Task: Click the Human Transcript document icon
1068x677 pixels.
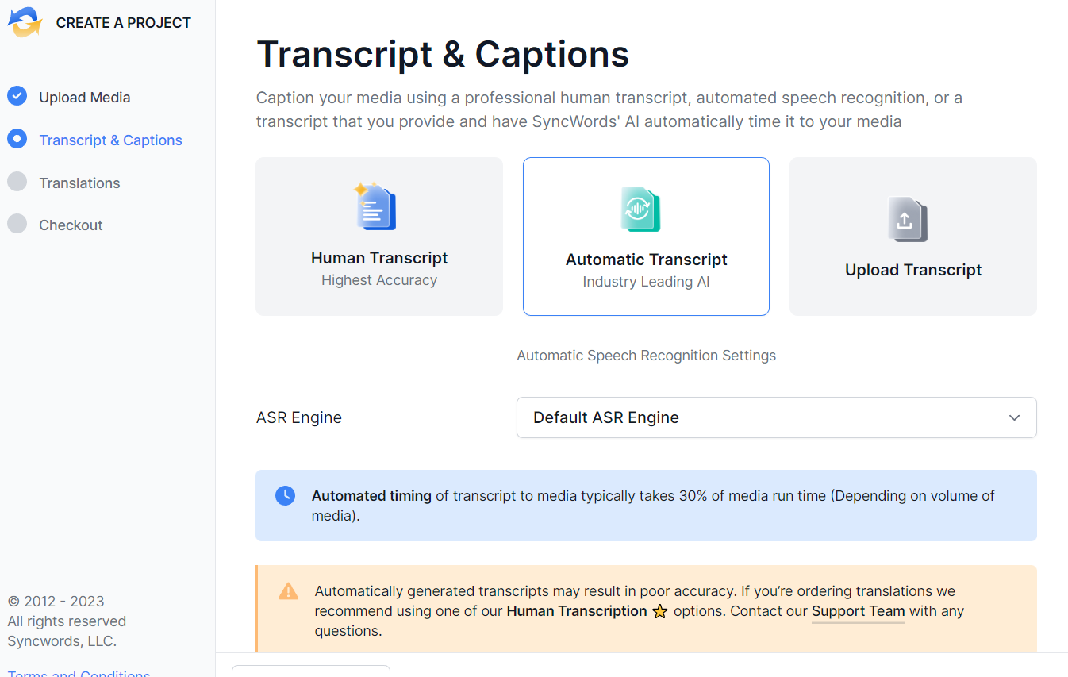Action: pos(376,206)
